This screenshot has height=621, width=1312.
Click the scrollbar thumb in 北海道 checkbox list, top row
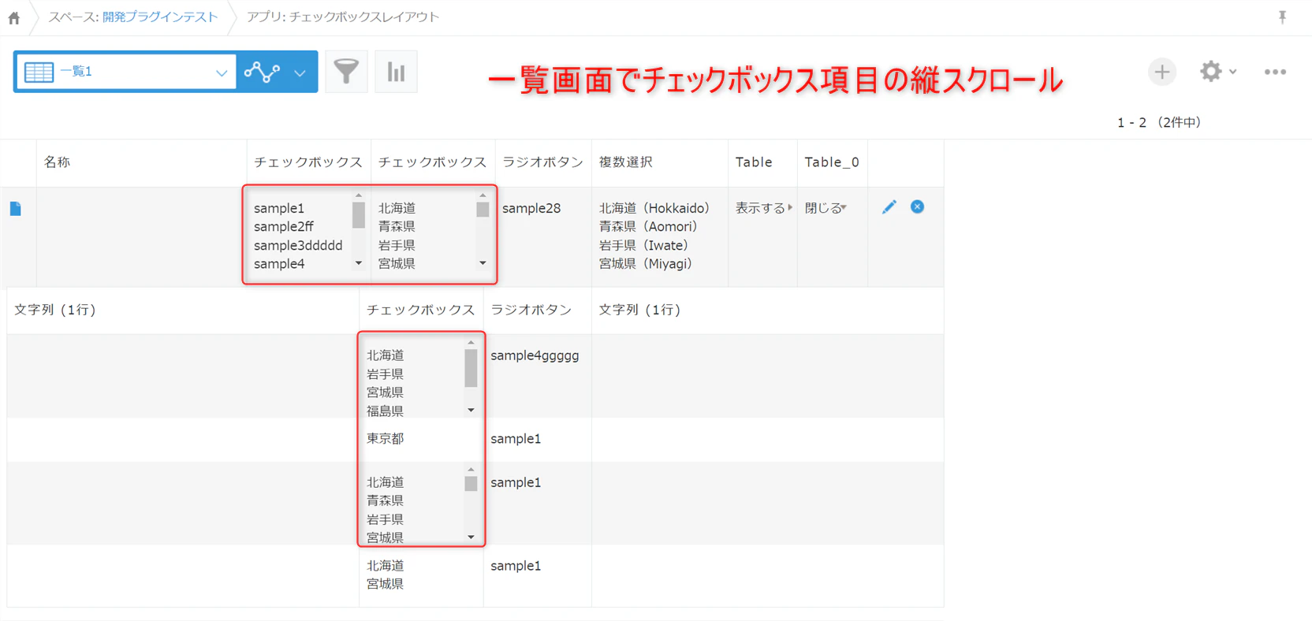pos(483,210)
